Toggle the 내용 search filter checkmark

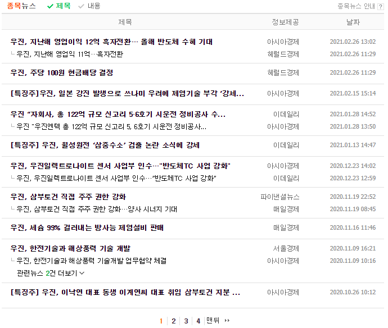tap(81, 6)
